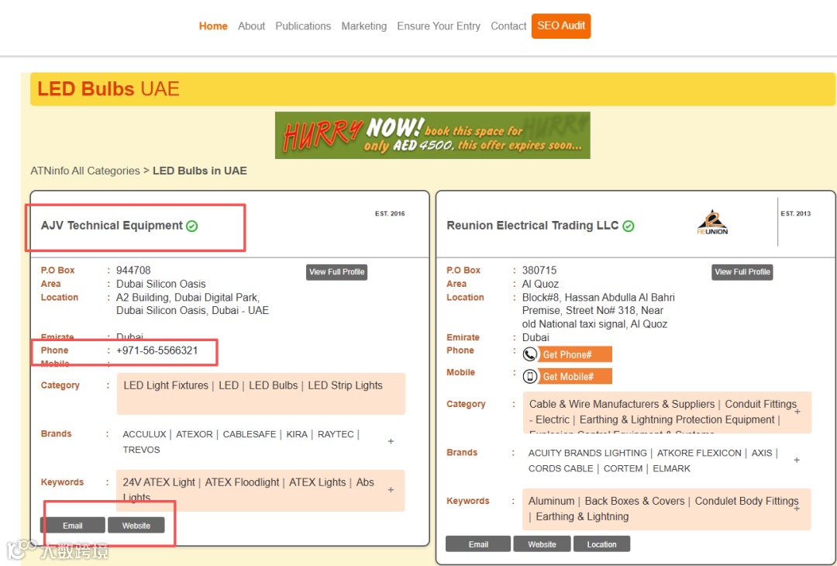Click the Earthing & Lightning Protection Equipment category
Viewport: 837px width, 566px height.
coord(677,420)
